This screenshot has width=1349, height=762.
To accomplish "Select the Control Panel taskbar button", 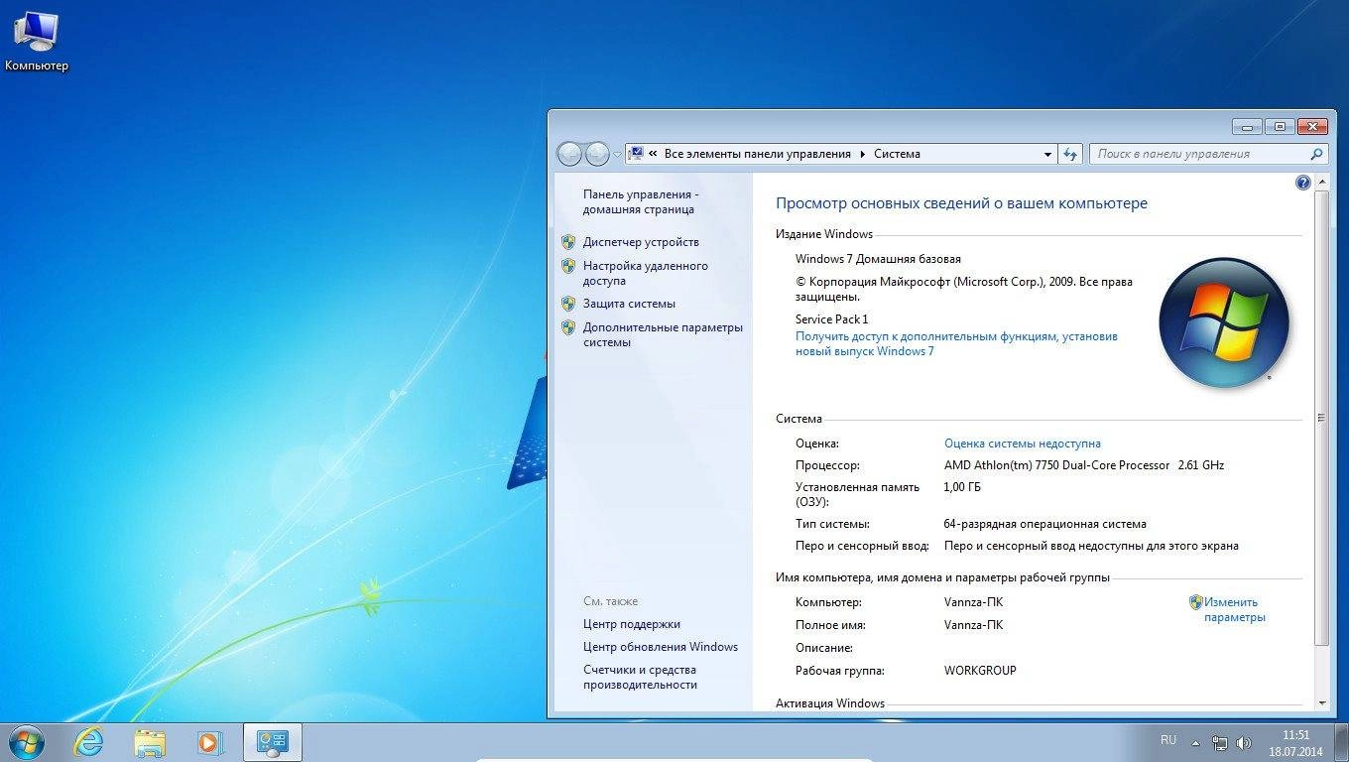I will 273,742.
